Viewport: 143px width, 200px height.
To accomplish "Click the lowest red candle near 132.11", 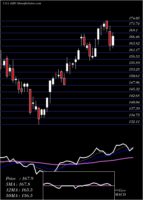I will tap(39, 113).
